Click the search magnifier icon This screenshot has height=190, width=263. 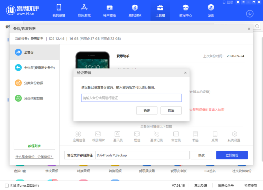(257, 26)
